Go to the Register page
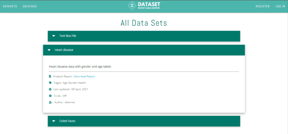 (263, 6)
